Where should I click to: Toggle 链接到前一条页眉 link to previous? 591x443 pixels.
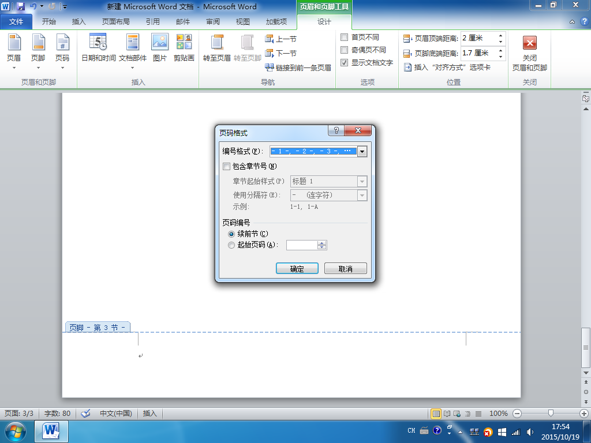(x=298, y=67)
